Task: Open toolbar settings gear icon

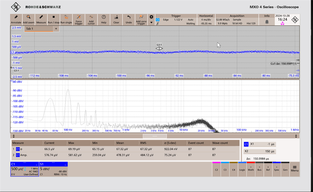Action: tap(151, 17)
